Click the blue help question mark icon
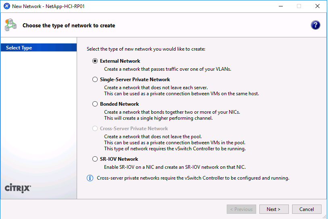The image size is (328, 219). 315,25
